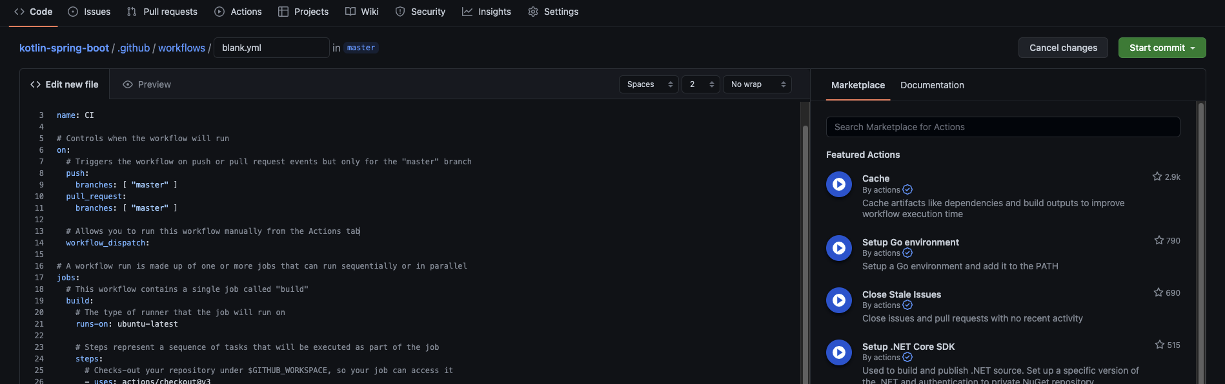Open the Security tab
The image size is (1225, 384).
pos(420,12)
